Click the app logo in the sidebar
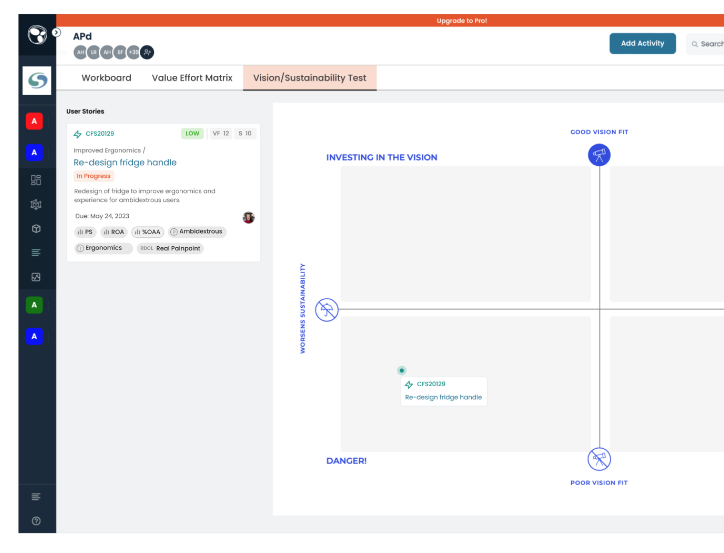Viewport: 724px width, 553px height. (37, 35)
